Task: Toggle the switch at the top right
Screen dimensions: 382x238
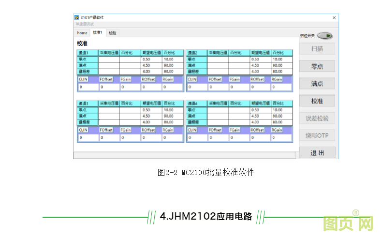Action: point(325,36)
